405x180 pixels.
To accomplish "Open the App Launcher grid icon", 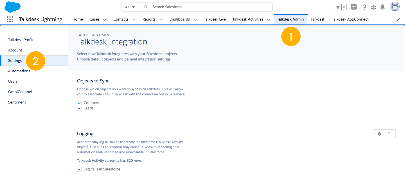I will coord(10,19).
